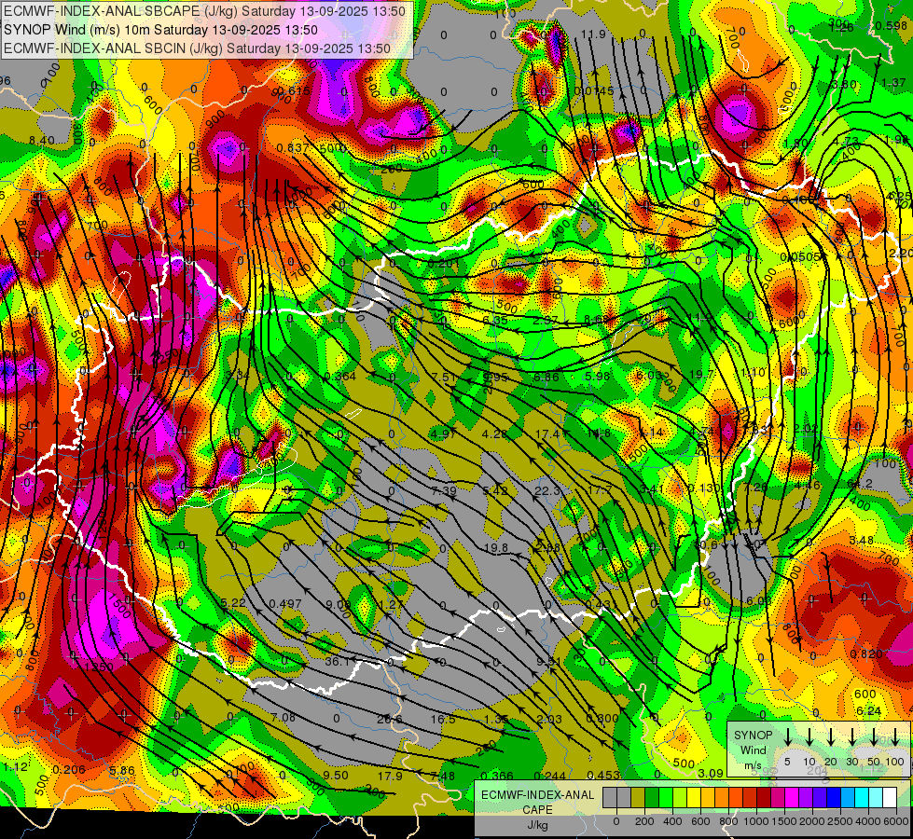Click the SBCIN value 19.8 on the map
913x839 pixels.
tap(495, 547)
